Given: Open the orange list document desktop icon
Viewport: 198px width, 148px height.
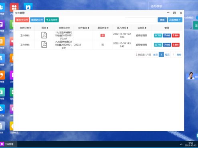Looking at the screenshot, I should coord(2,41).
